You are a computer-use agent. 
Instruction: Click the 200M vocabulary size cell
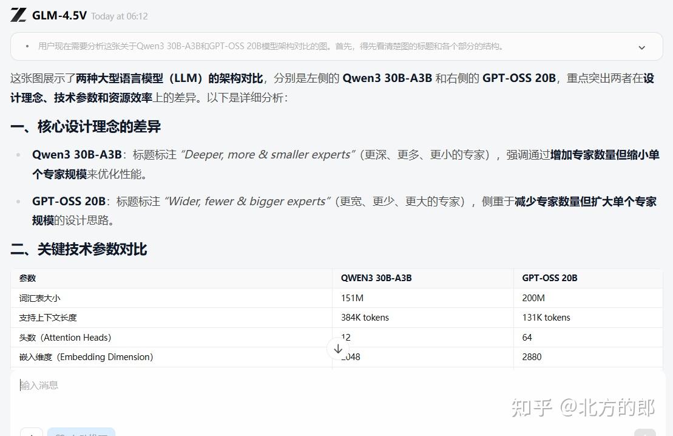[x=532, y=298]
